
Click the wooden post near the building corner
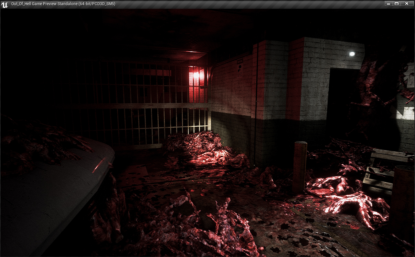[x=300, y=166]
